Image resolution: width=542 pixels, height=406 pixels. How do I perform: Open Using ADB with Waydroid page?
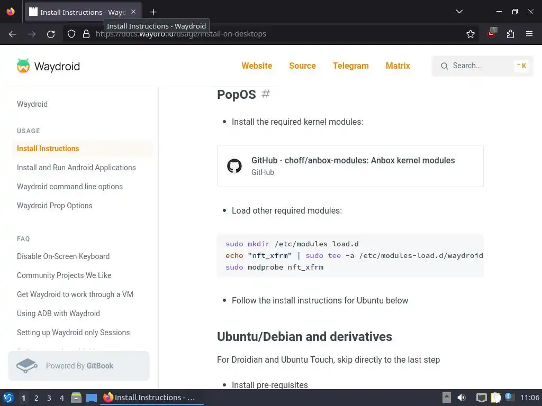pyautogui.click(x=58, y=313)
